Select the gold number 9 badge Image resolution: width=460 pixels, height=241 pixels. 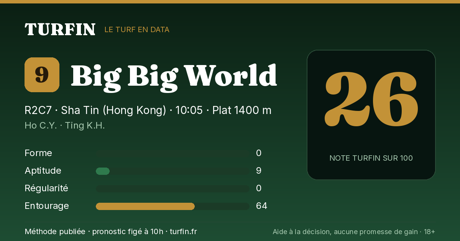coord(42,75)
